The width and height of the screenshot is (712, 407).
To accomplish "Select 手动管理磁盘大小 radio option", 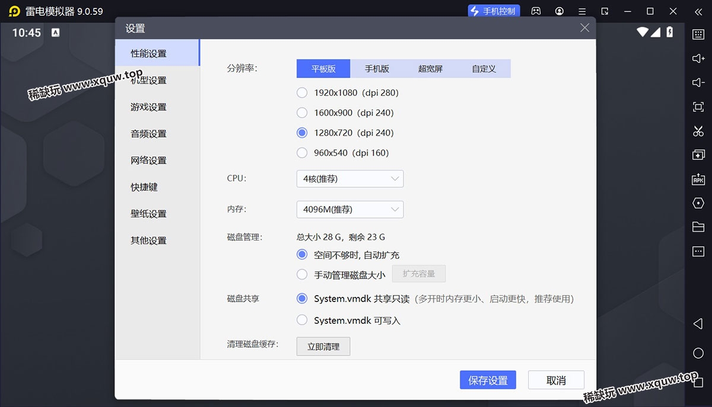I will click(302, 275).
